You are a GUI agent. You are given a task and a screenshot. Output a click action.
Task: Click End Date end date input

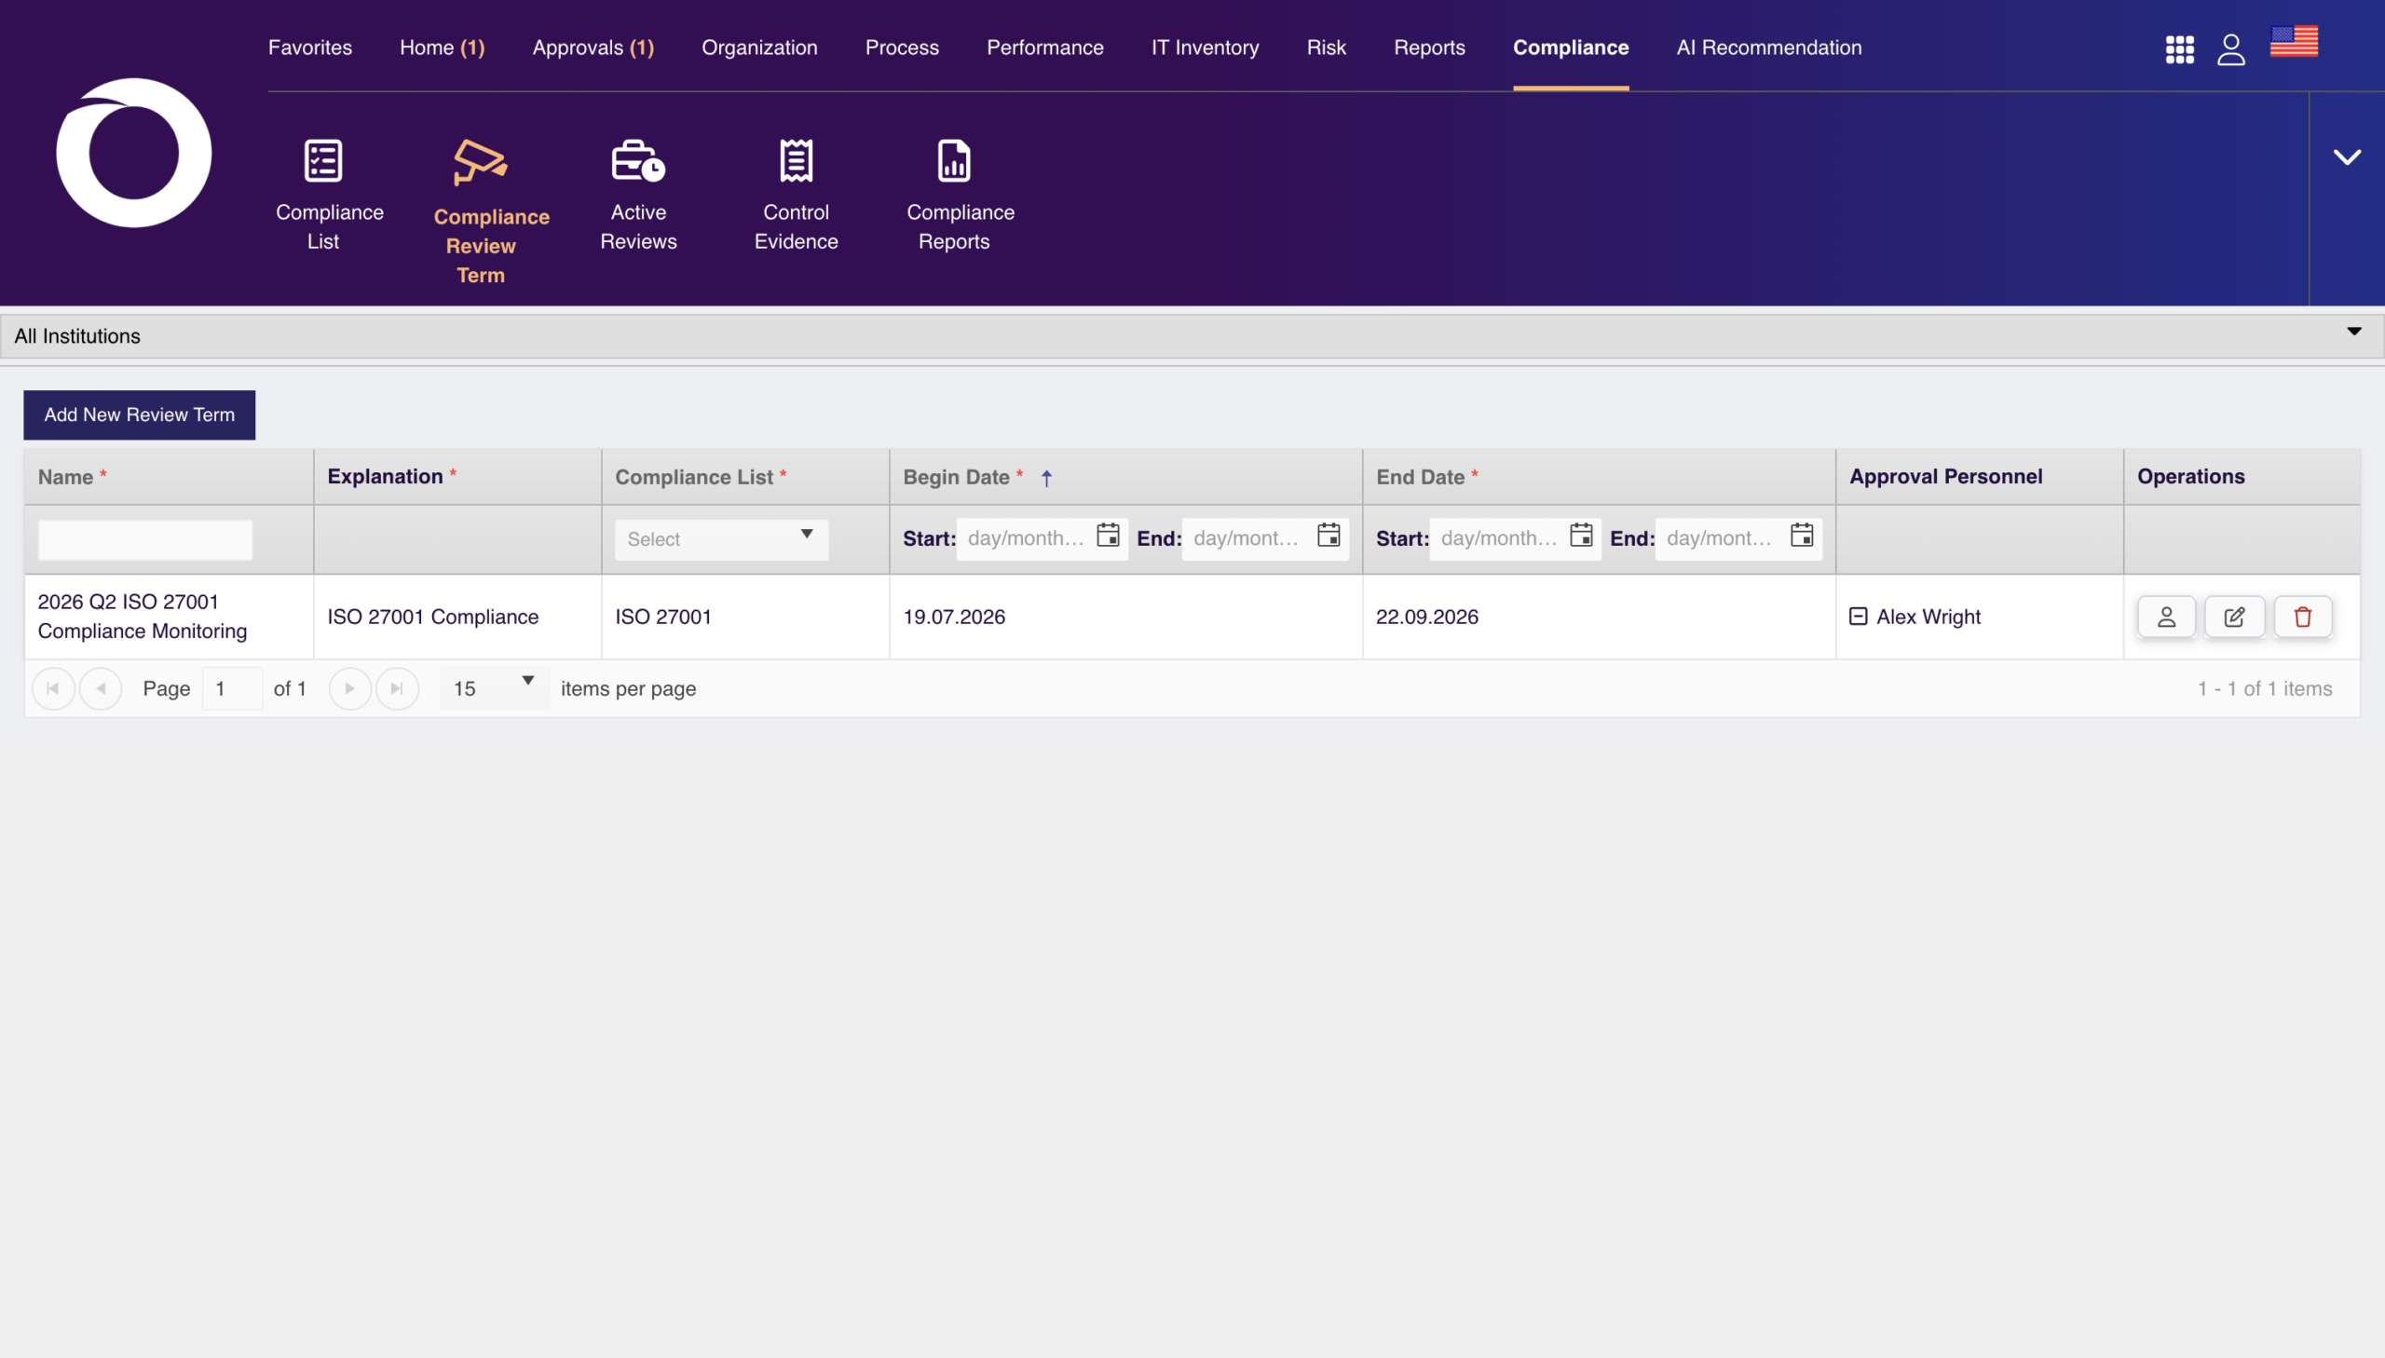[1720, 538]
